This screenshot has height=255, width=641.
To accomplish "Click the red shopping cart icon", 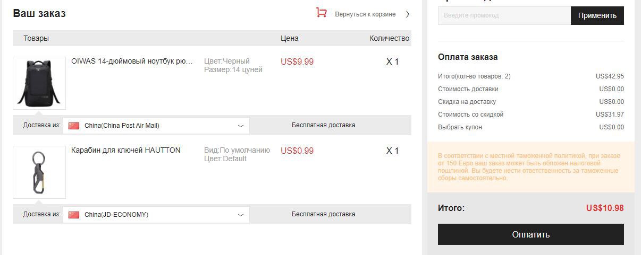I will pos(321,13).
